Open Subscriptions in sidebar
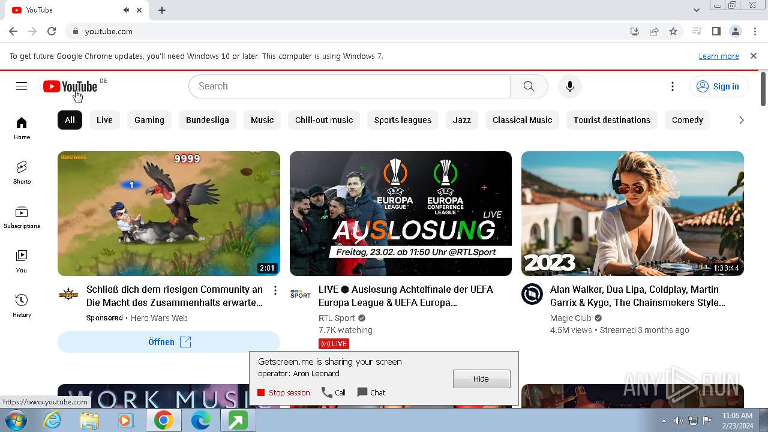 [22, 217]
